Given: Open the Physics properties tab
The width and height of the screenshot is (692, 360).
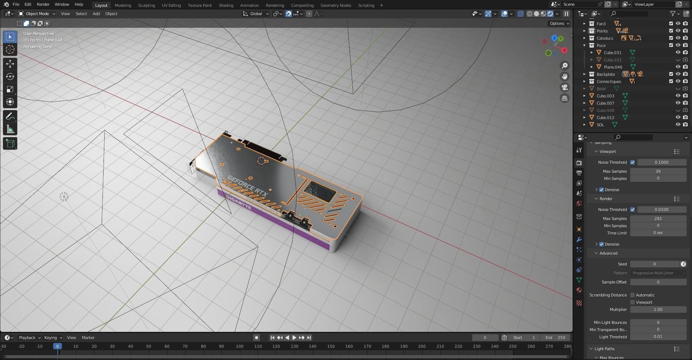Looking at the screenshot, I should coord(579,260).
